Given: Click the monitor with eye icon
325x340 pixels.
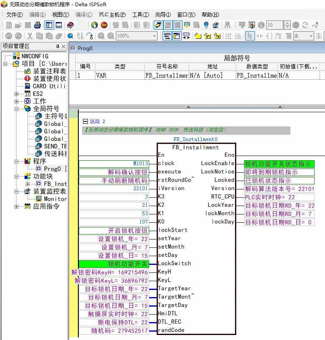Looking at the screenshot, I should tap(216, 25).
